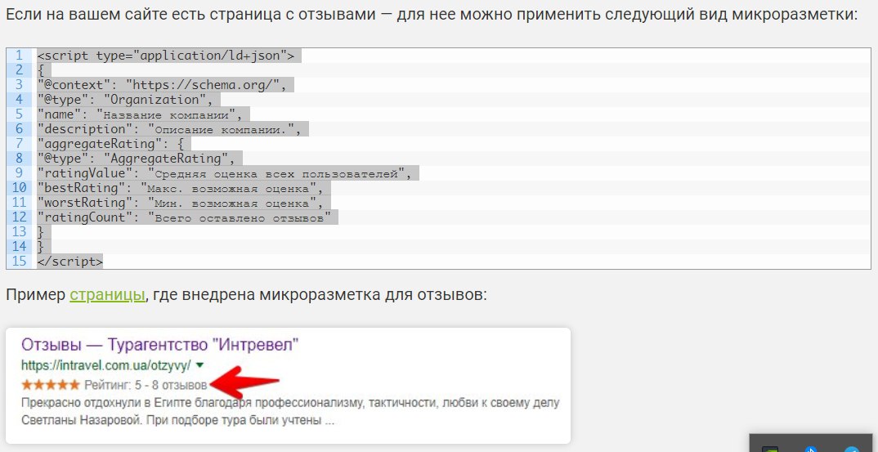
Task: Click the "@type": "Organization" code line
Action: point(126,100)
